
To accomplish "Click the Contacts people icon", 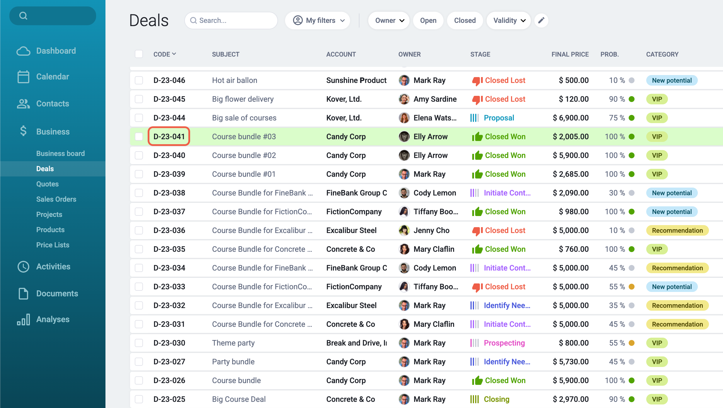I will 23,104.
